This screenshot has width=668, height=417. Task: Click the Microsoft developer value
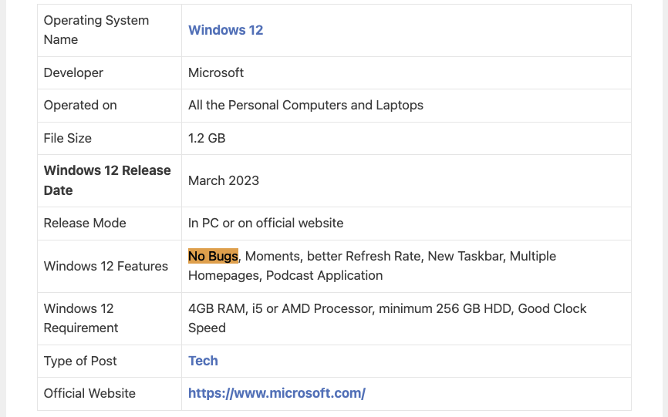tap(216, 72)
